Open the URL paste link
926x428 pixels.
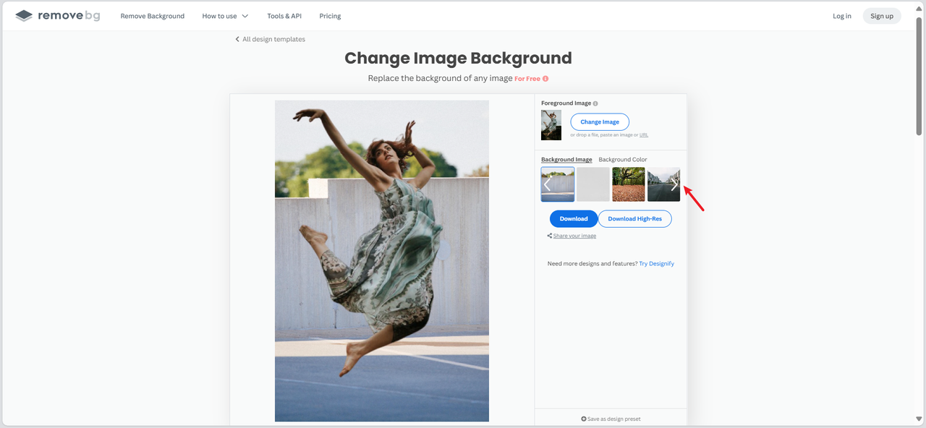644,135
